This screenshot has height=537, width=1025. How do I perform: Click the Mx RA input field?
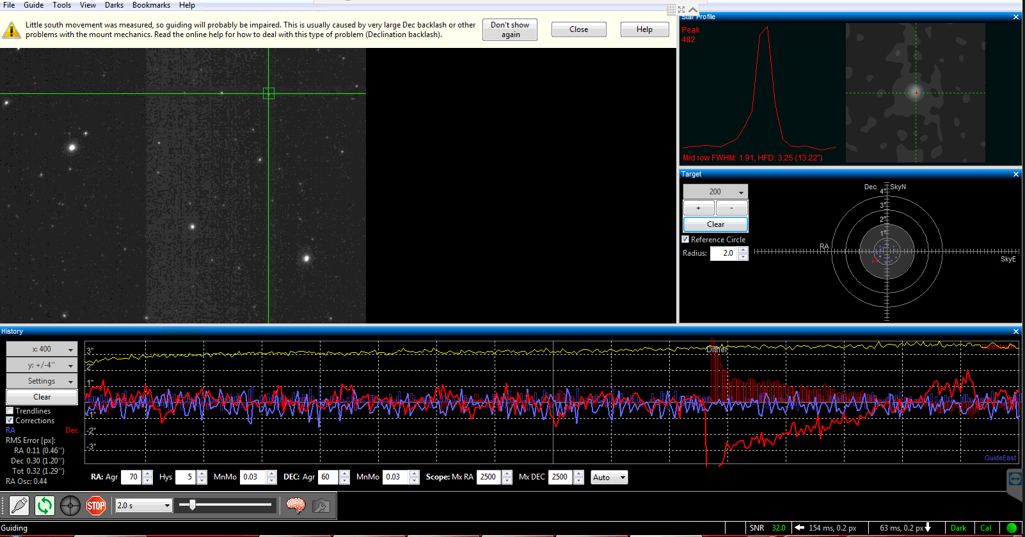tap(489, 478)
